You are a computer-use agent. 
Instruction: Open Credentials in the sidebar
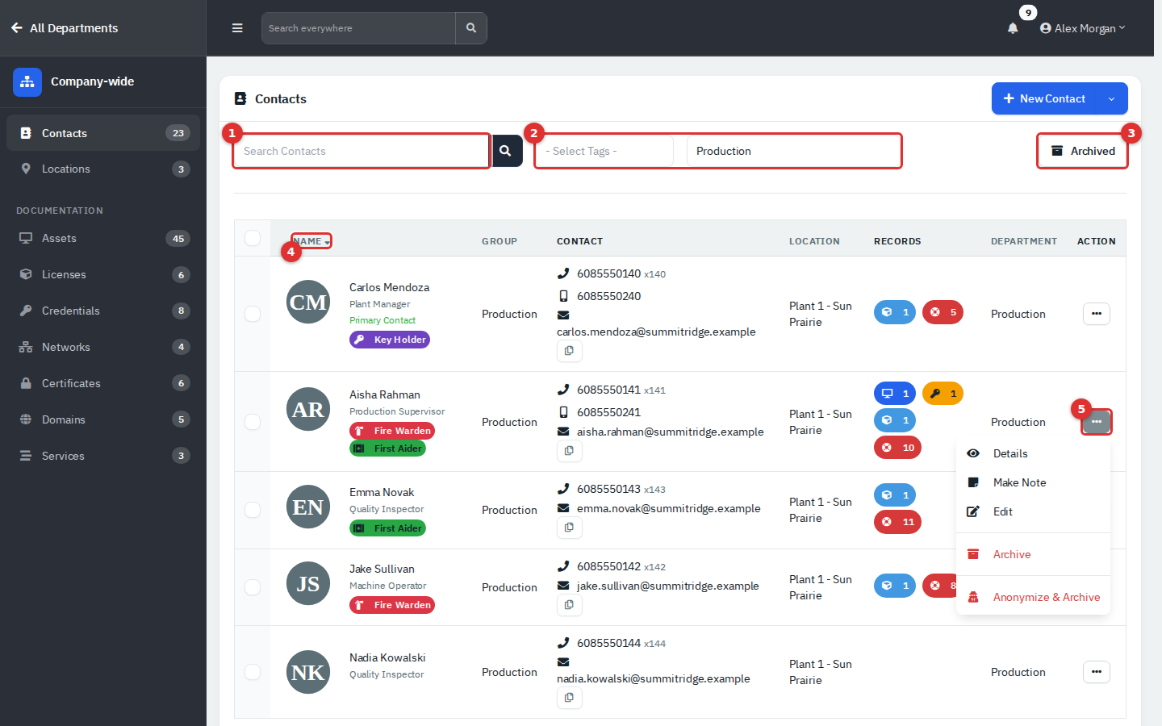103,311
